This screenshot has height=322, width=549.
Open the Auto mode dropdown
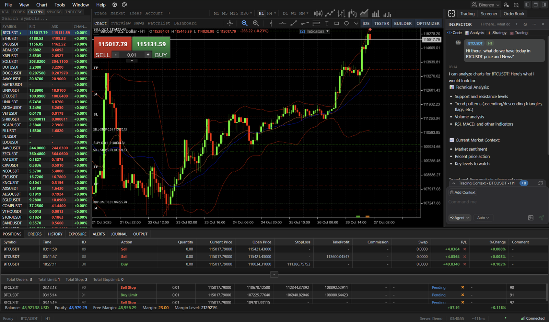coord(483,217)
